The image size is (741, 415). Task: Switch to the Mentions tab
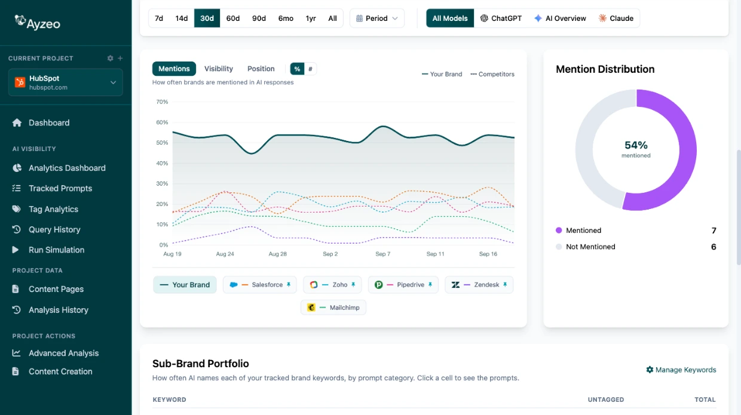pos(174,69)
